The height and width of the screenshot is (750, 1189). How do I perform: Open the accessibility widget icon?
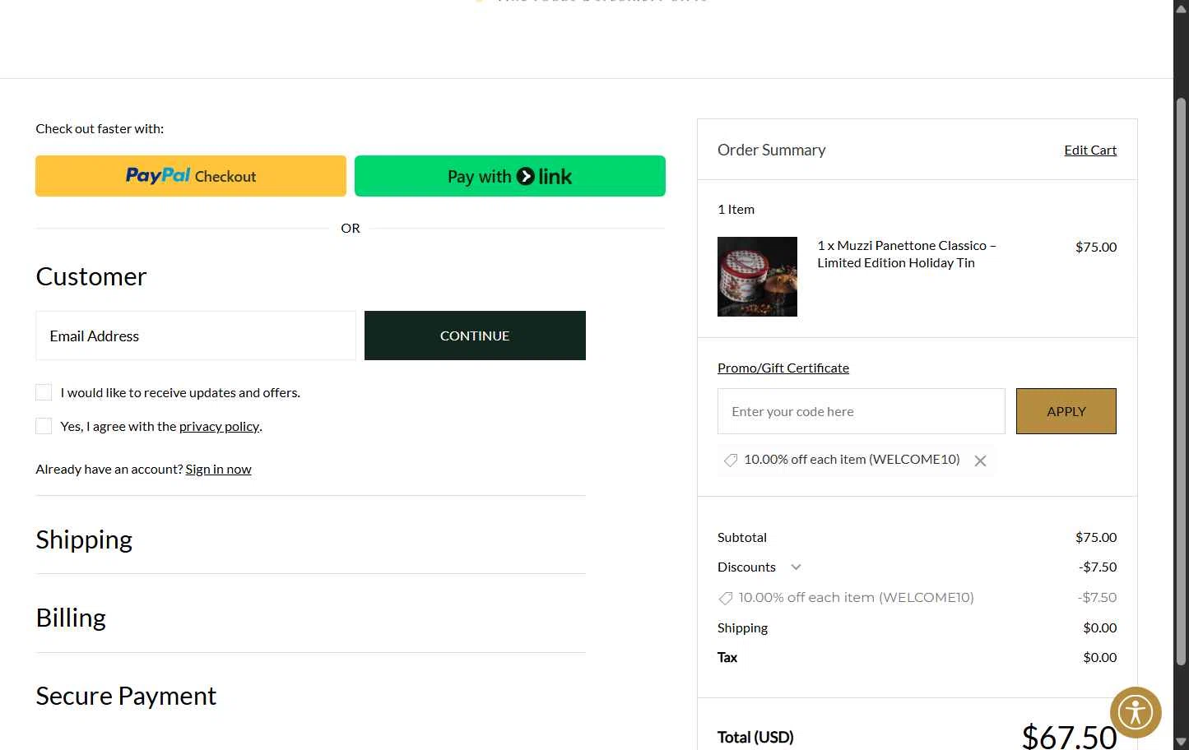pyautogui.click(x=1136, y=712)
